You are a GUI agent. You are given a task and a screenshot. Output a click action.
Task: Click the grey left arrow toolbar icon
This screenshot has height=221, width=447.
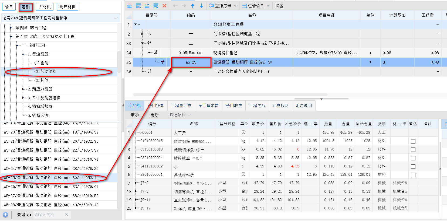pyautogui.click(x=175, y=6)
